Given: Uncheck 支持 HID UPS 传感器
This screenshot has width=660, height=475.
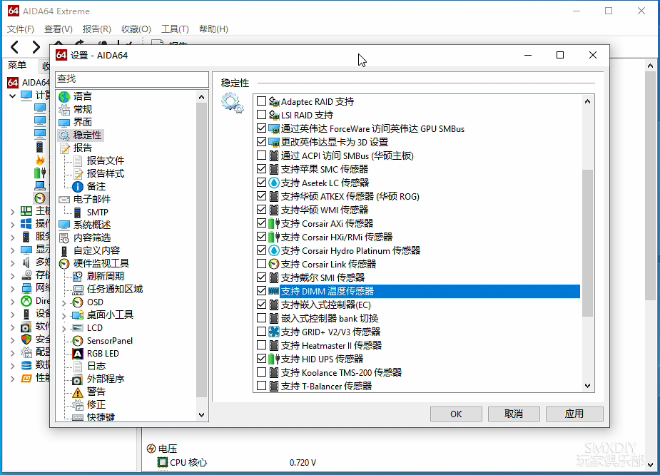Looking at the screenshot, I should click(261, 359).
